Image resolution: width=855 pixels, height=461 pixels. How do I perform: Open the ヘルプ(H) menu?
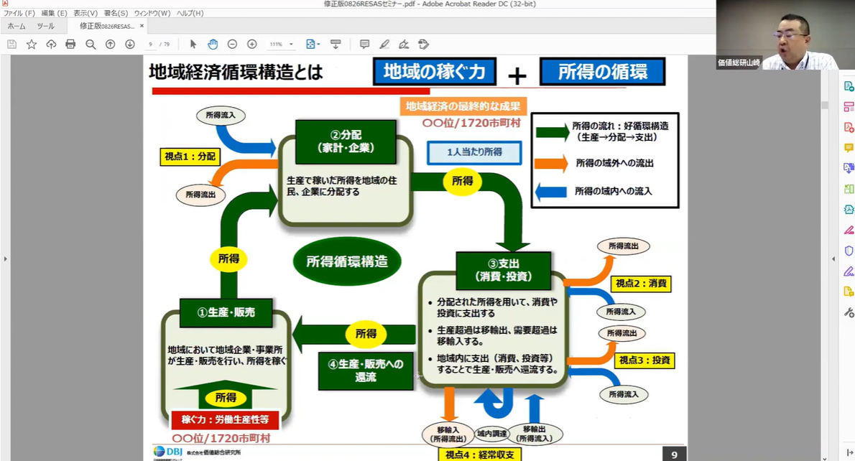click(x=190, y=13)
